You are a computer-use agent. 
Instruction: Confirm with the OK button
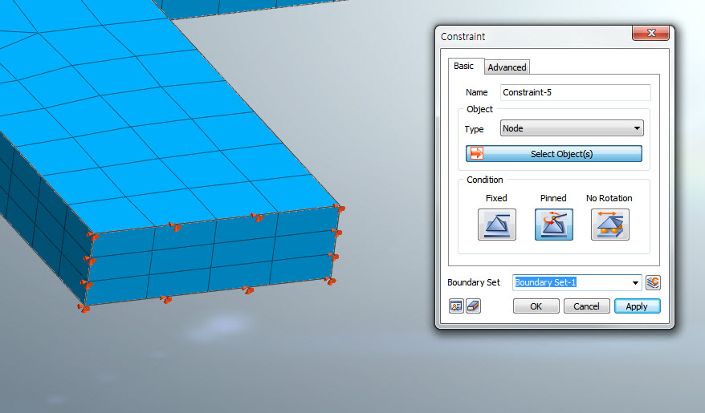(x=536, y=306)
